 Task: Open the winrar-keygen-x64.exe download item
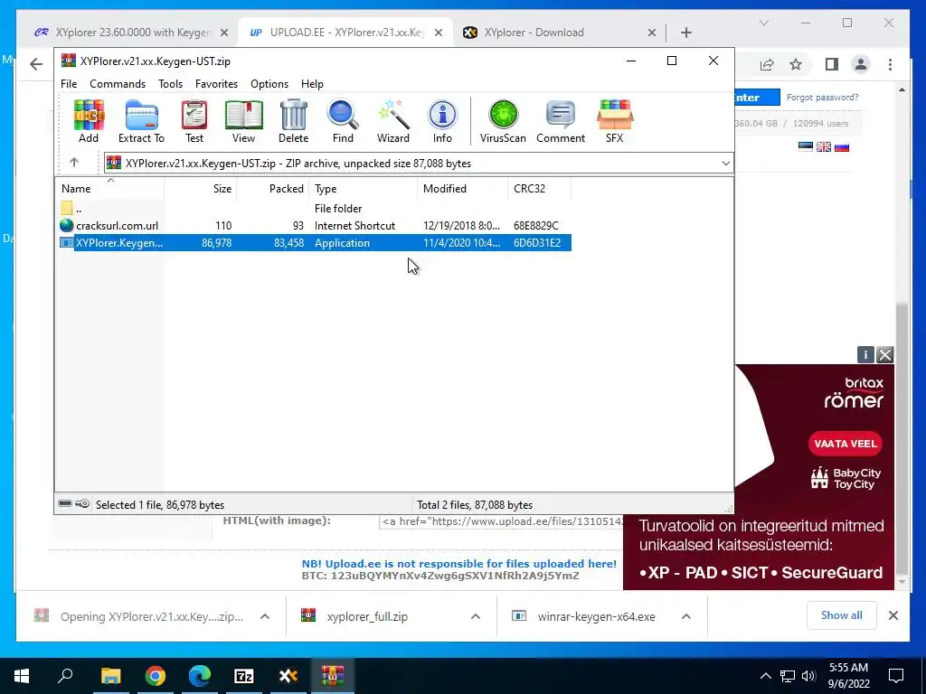[x=597, y=616]
